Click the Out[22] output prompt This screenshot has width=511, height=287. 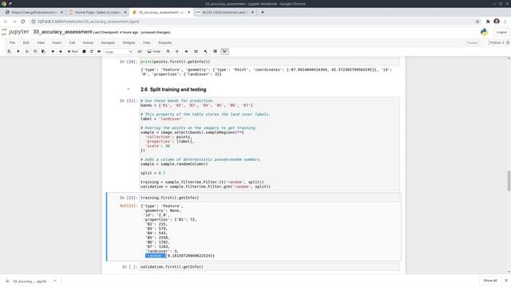(129, 206)
